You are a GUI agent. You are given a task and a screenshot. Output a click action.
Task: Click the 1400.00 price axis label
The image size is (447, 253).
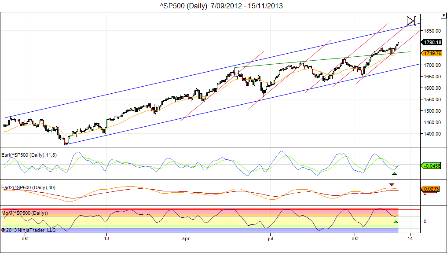point(432,134)
